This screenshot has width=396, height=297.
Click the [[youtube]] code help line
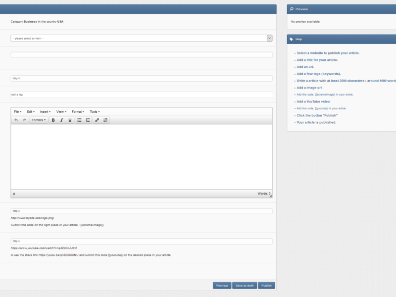click(321, 108)
